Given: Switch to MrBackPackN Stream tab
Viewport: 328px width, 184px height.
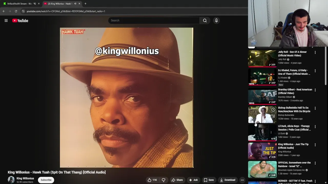Looking at the screenshot, I should click(20, 4).
